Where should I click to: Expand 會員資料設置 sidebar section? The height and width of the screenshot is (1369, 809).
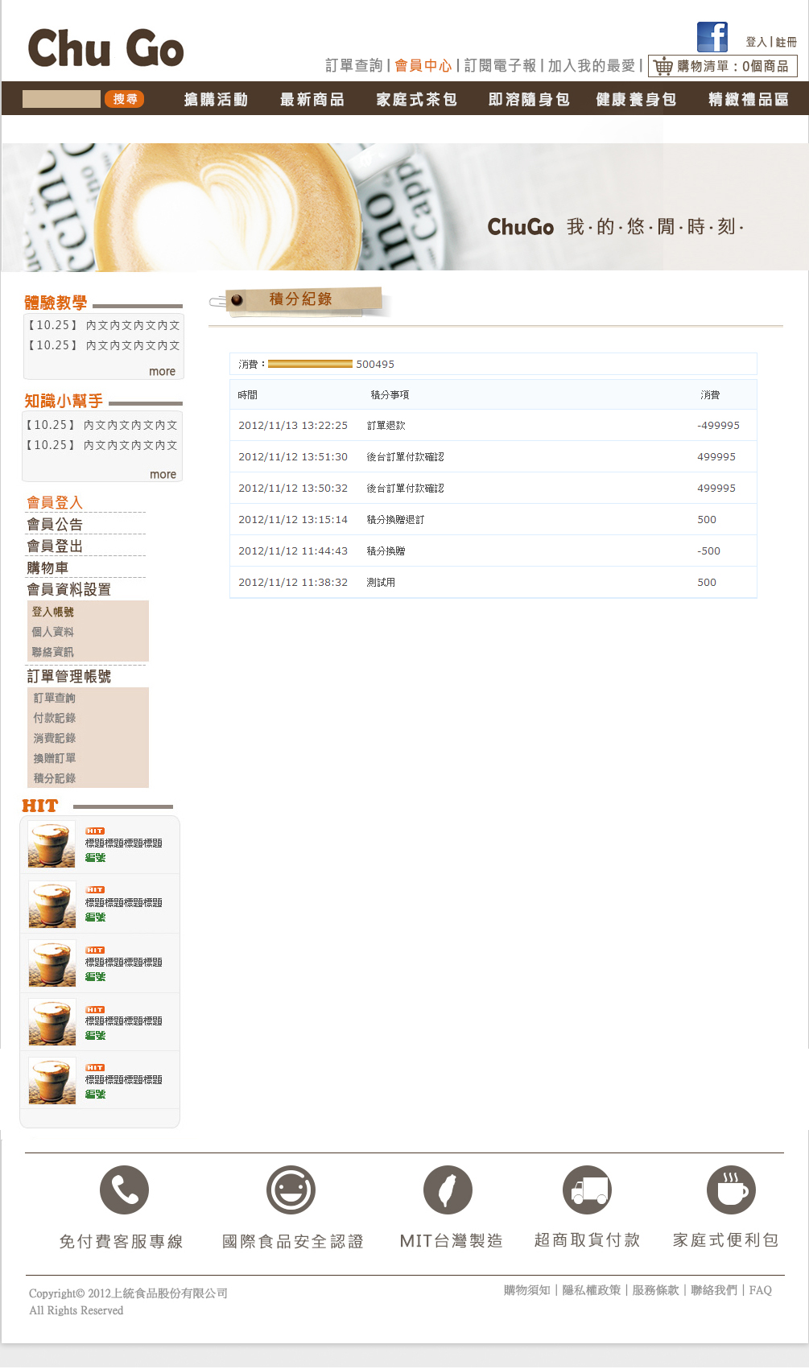tap(69, 589)
